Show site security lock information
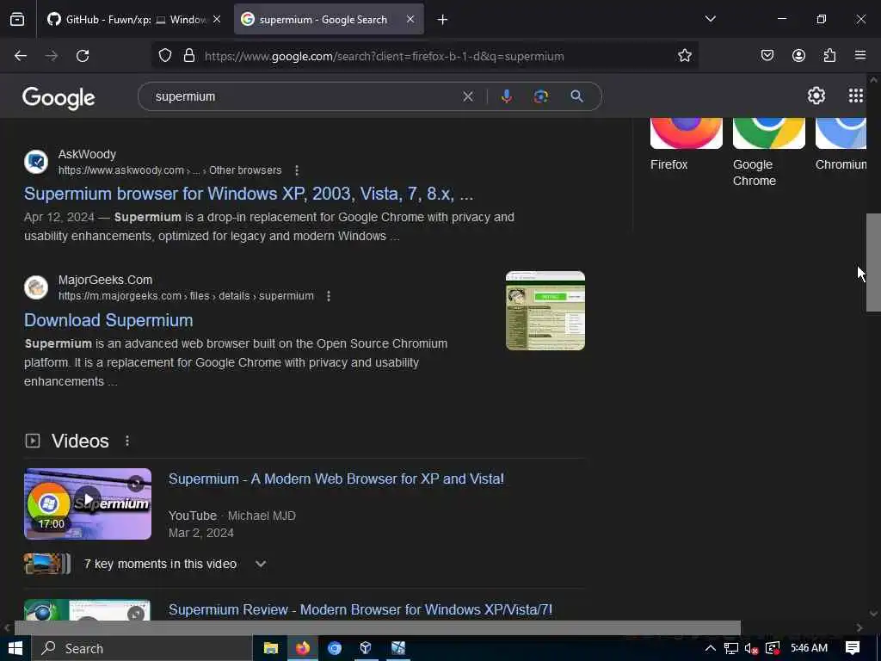This screenshot has height=661, width=881. 189,56
